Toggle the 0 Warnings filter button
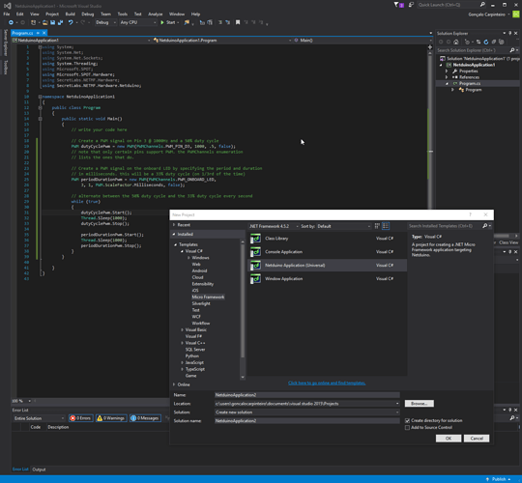The width and height of the screenshot is (522, 483). click(111, 418)
